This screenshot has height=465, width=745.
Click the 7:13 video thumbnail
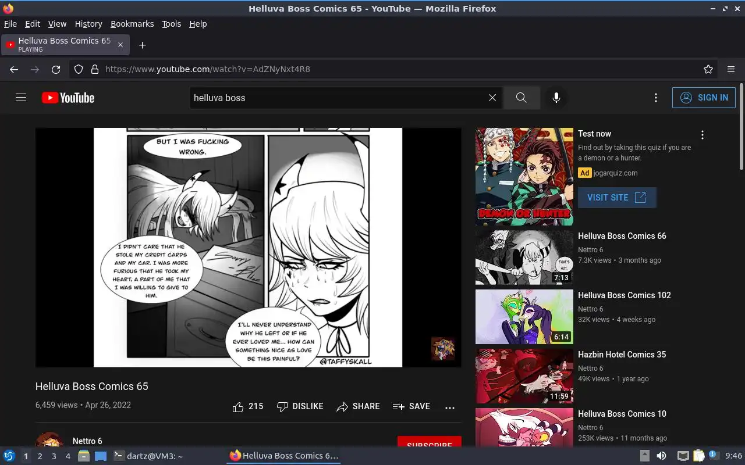pos(524,257)
